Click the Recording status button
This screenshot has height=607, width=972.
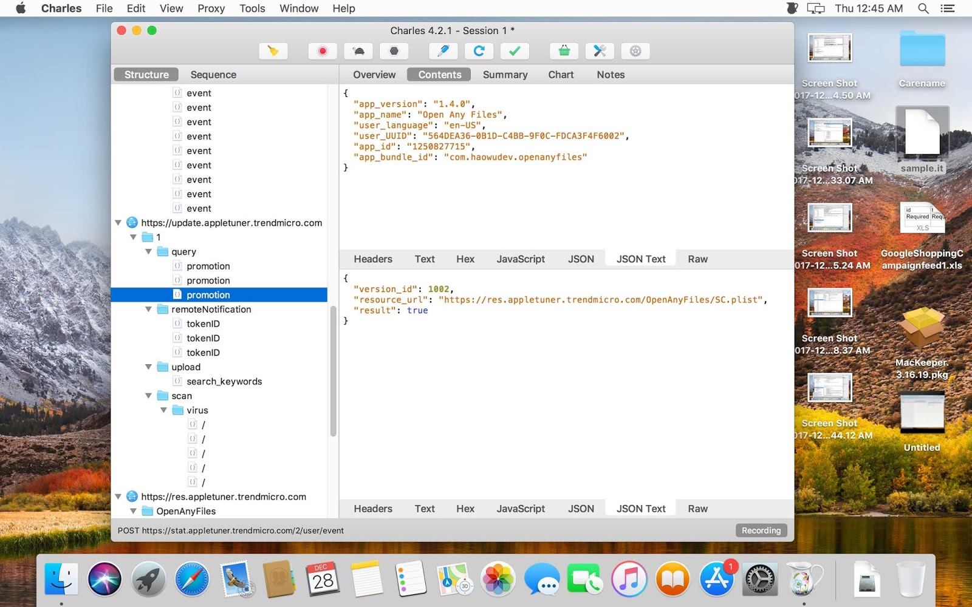(x=761, y=531)
